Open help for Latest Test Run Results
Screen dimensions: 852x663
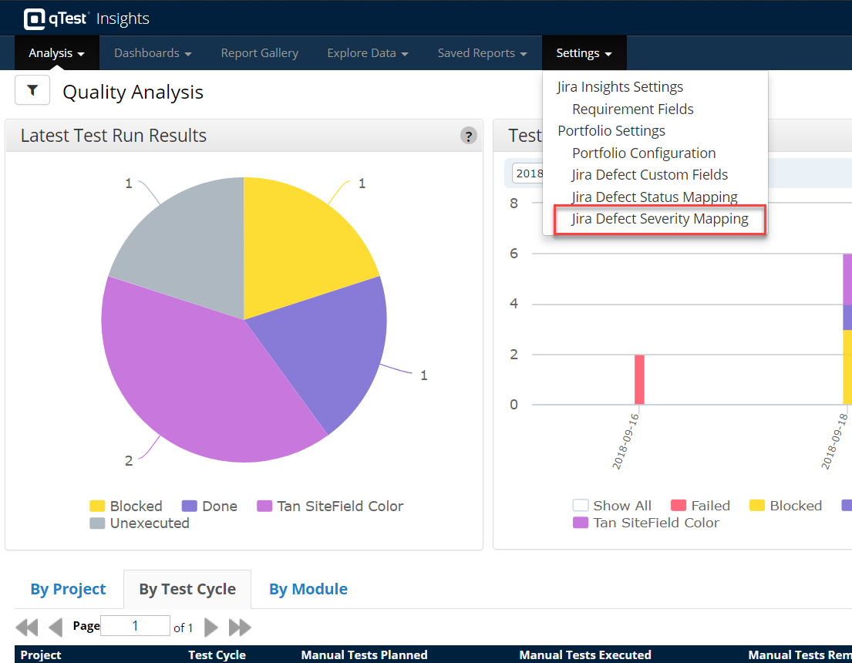[x=468, y=136]
